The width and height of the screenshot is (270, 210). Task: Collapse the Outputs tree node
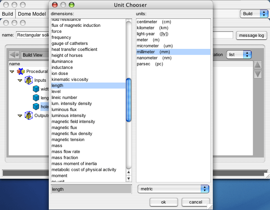[x=20, y=115]
